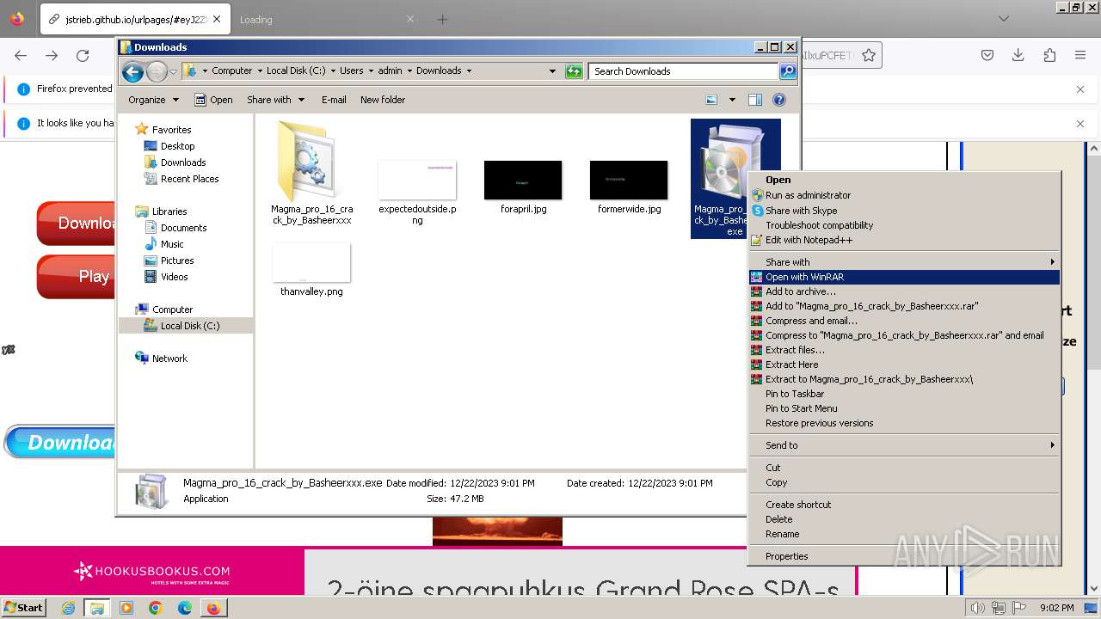Select the forapril.jpg thumbnail
This screenshot has width=1101, height=619.
click(x=523, y=181)
